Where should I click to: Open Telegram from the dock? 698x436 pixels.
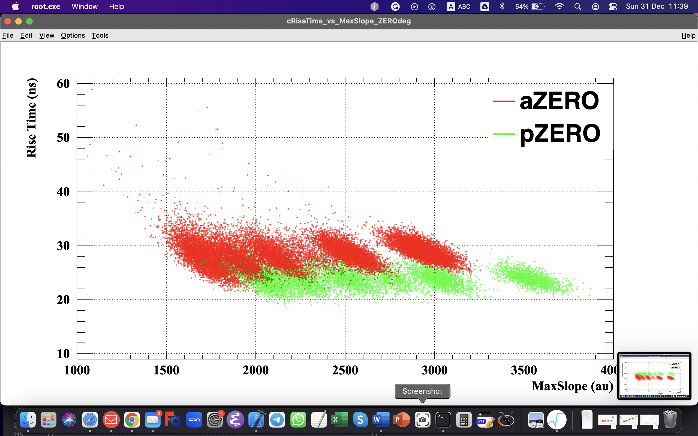point(277,420)
